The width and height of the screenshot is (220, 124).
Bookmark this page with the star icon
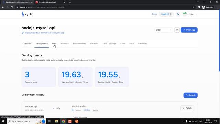click(194, 7)
